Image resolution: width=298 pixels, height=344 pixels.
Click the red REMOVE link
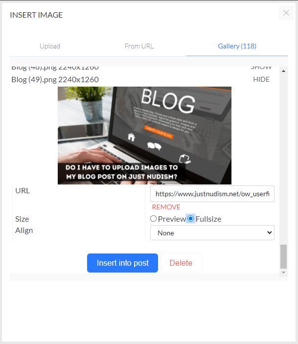point(166,207)
